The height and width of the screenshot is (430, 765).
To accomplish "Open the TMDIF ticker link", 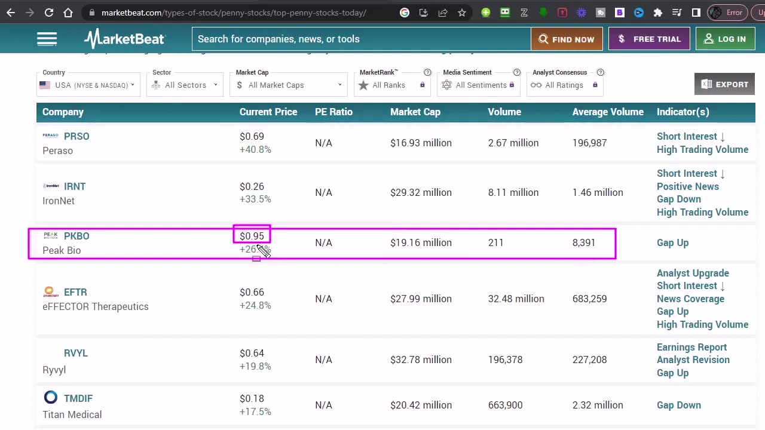I will 78,398.
